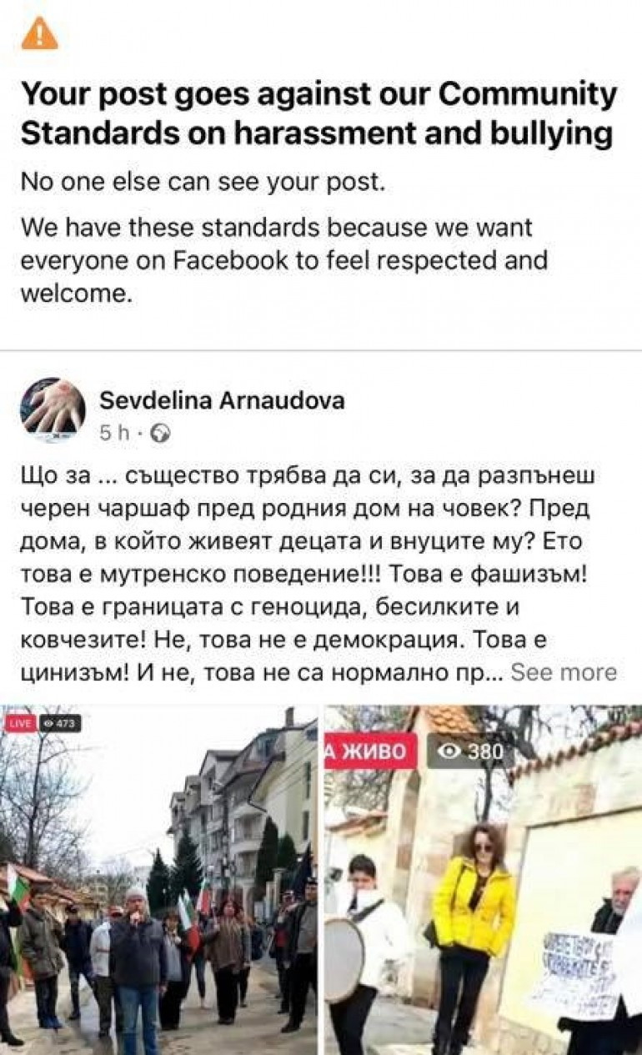Click the 5 h post timestamp

pos(115,433)
